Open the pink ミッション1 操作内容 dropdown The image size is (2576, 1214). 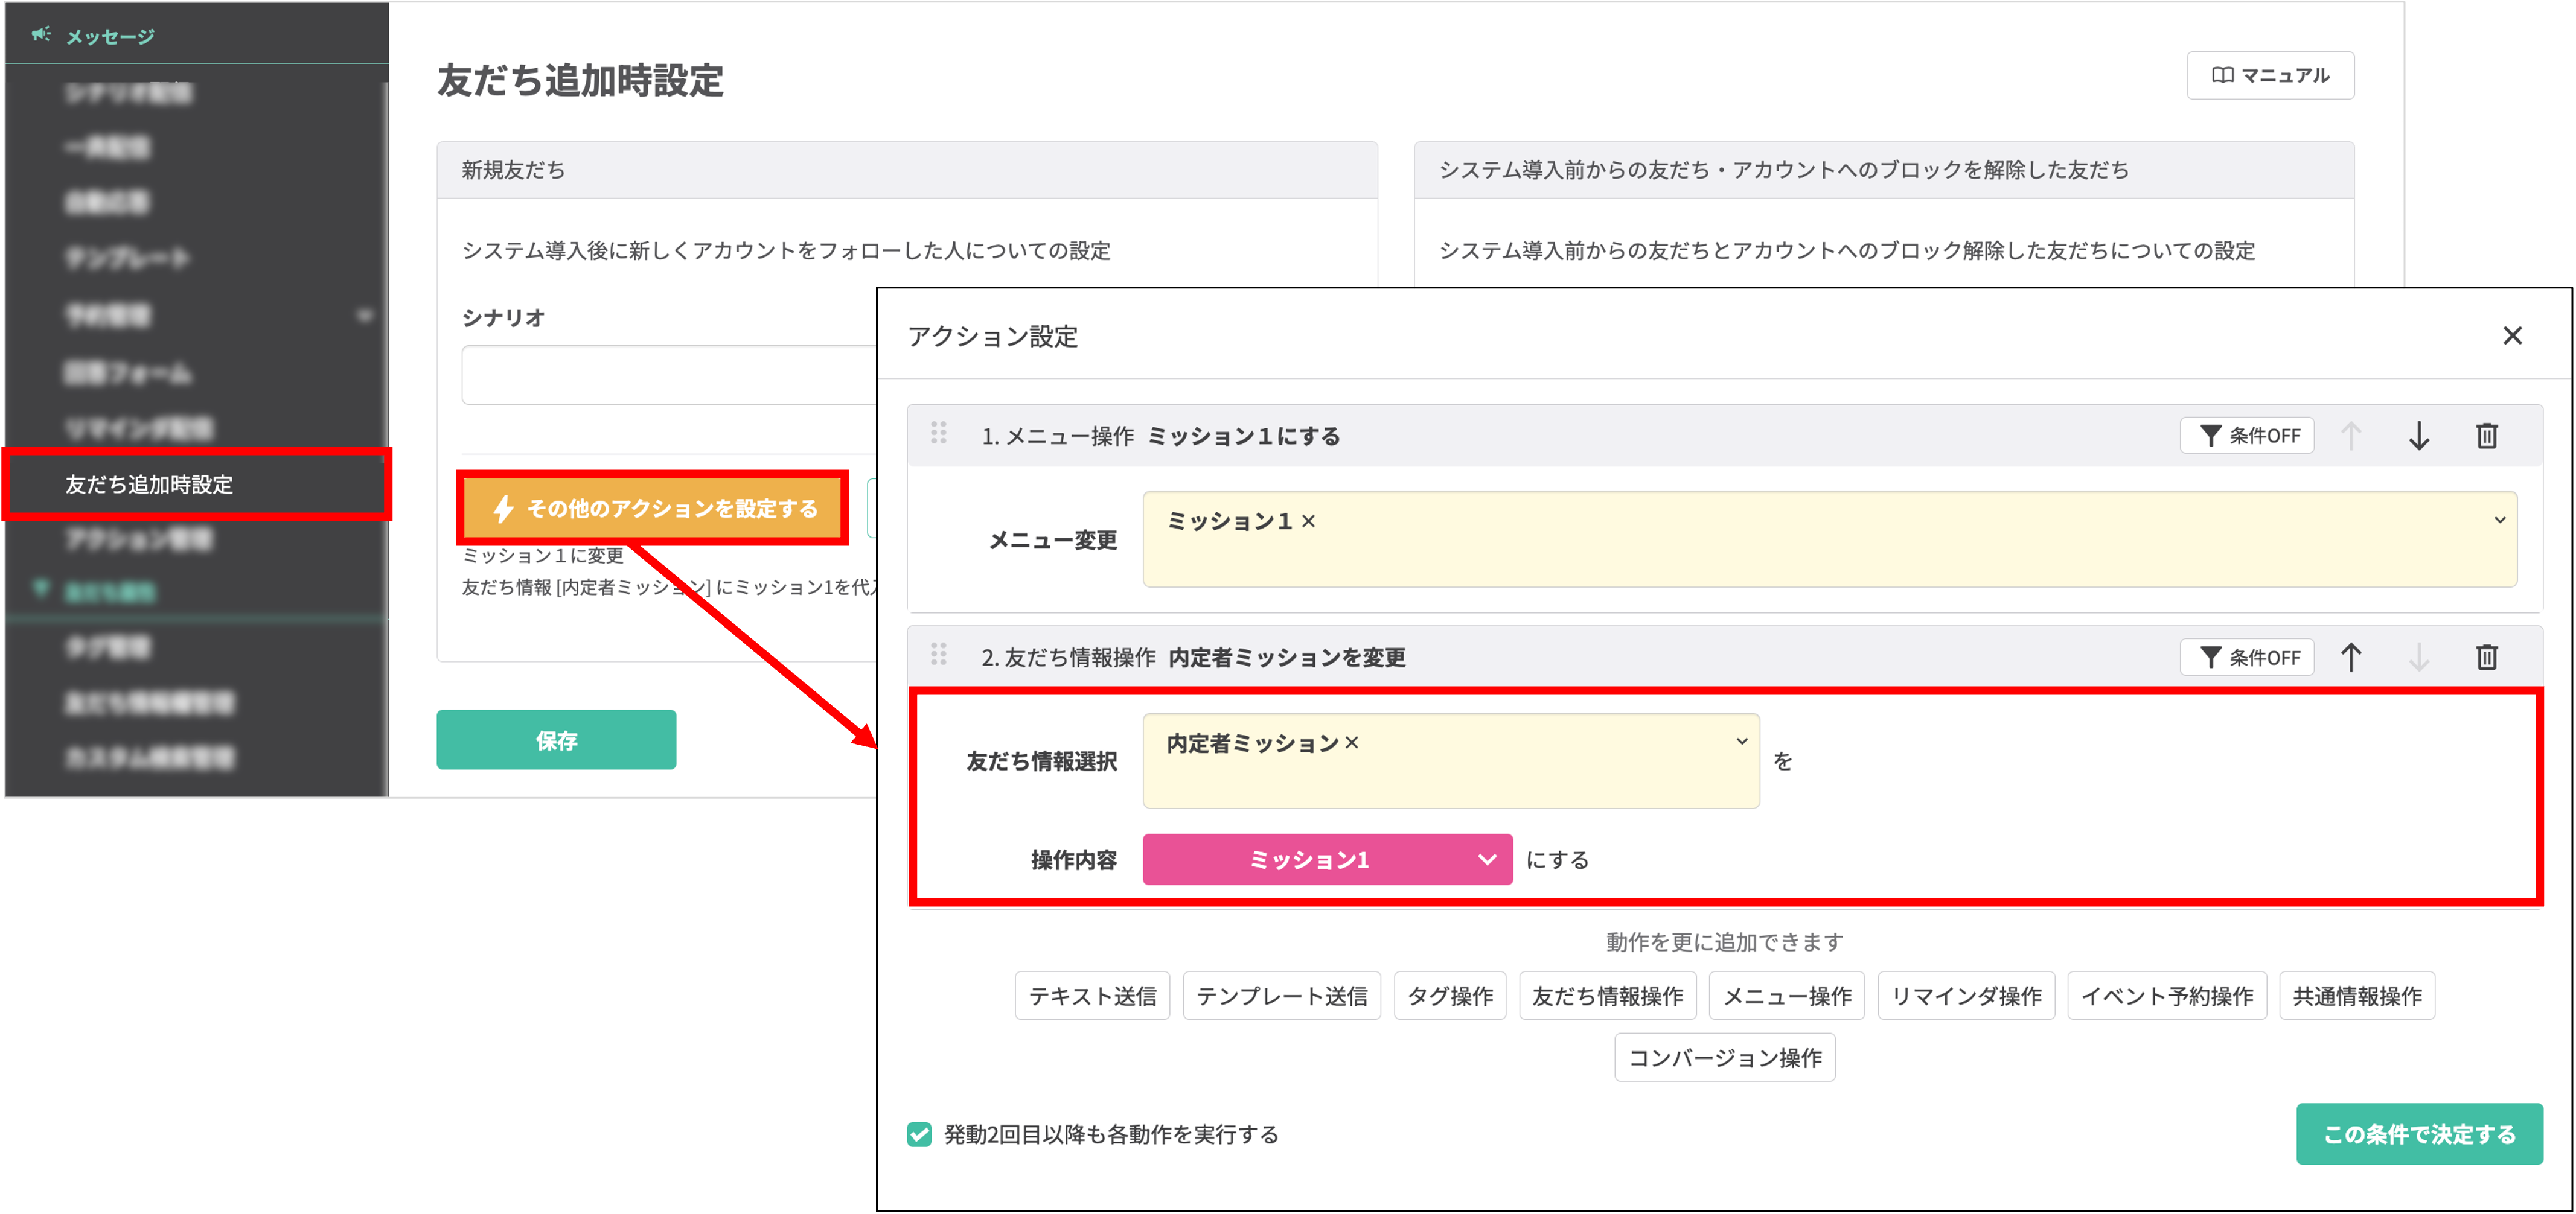[x=1326, y=859]
